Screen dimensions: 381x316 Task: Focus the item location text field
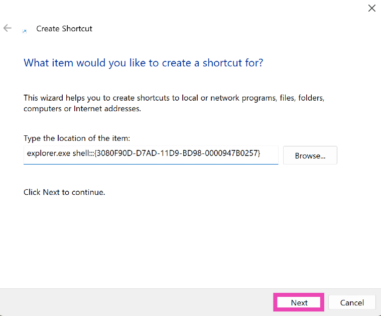tap(151, 155)
